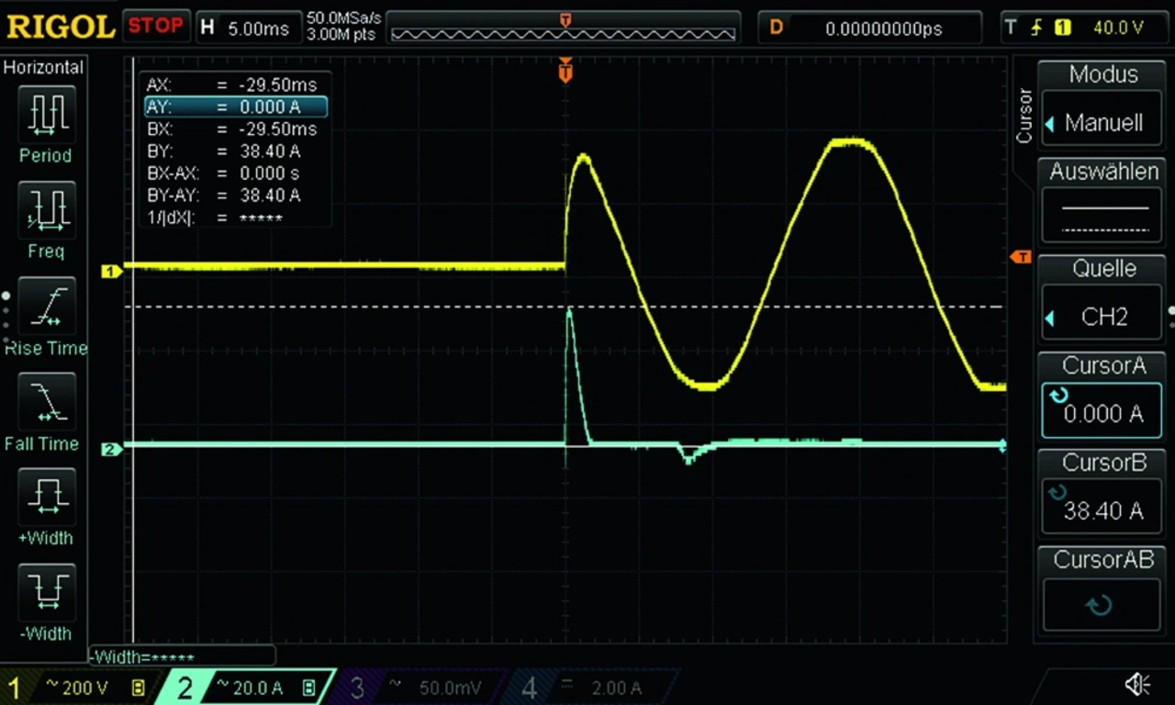Open the Quelle CH2 source selector

(1102, 317)
